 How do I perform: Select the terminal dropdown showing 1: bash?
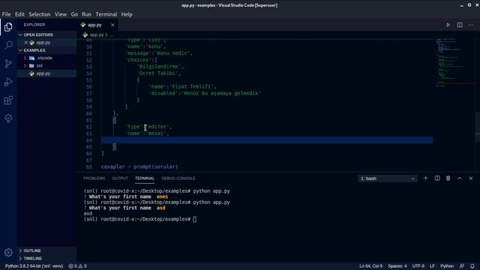tap(387, 178)
